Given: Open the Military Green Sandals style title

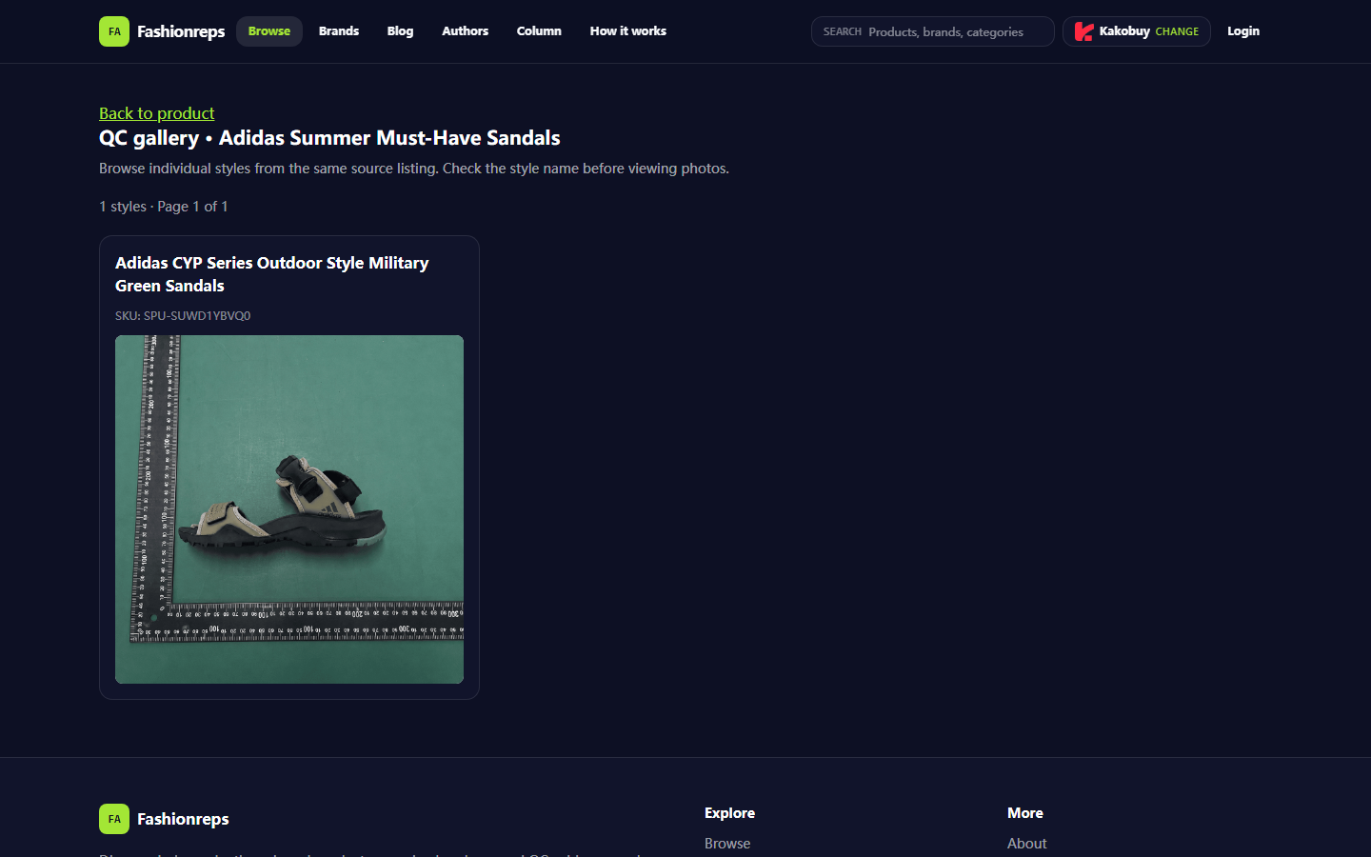Looking at the screenshot, I should point(272,274).
